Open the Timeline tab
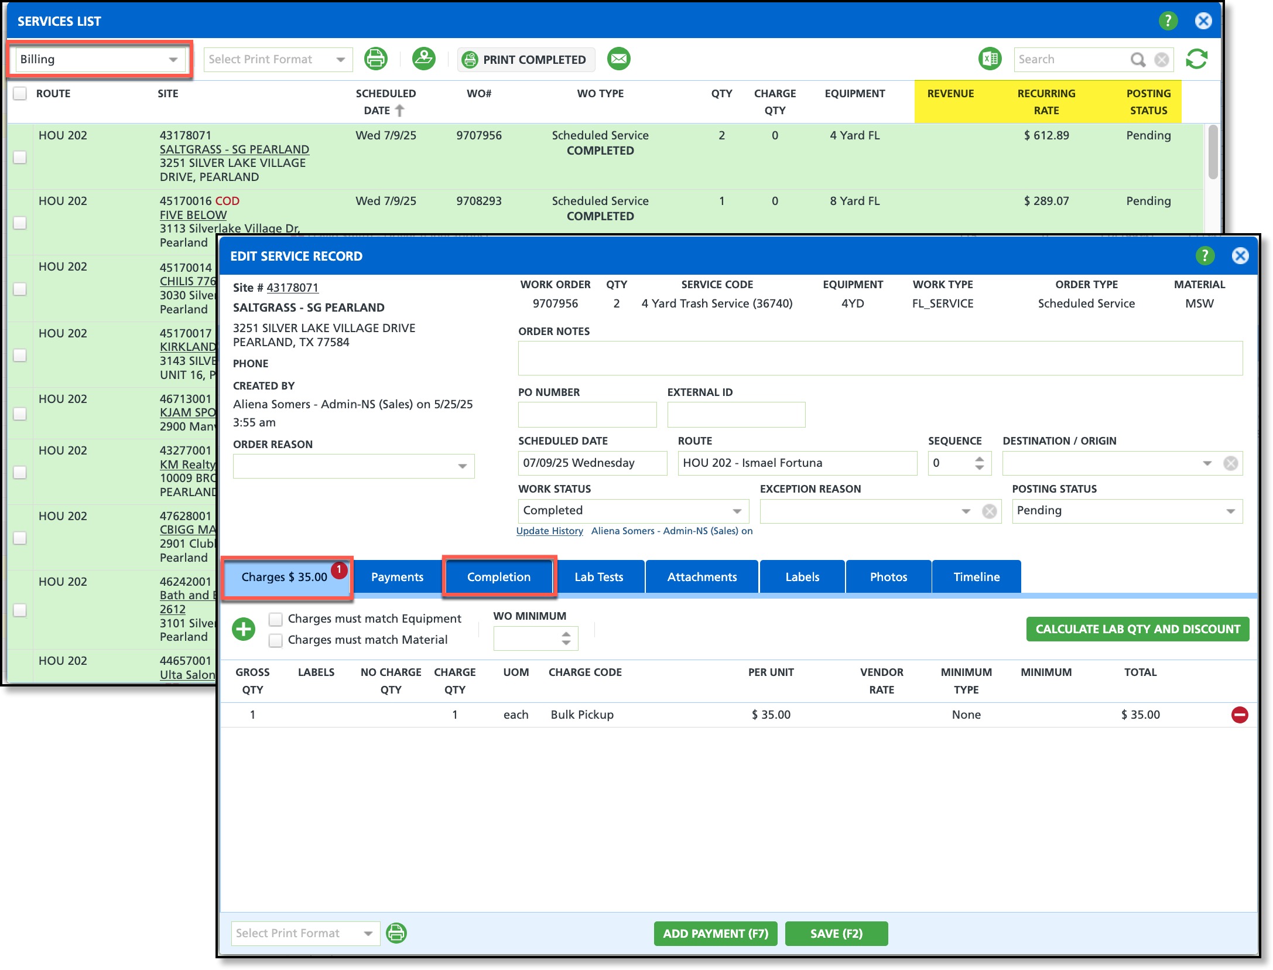1273x970 pixels. [976, 577]
